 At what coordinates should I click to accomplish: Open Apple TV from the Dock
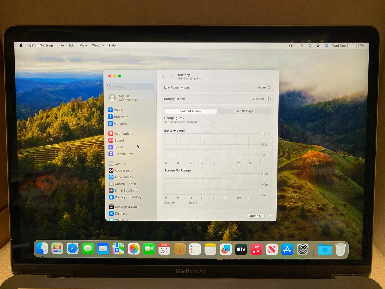241,249
